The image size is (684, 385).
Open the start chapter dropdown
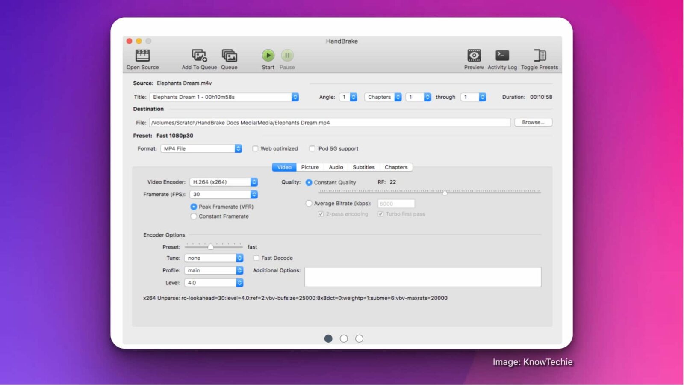(418, 97)
